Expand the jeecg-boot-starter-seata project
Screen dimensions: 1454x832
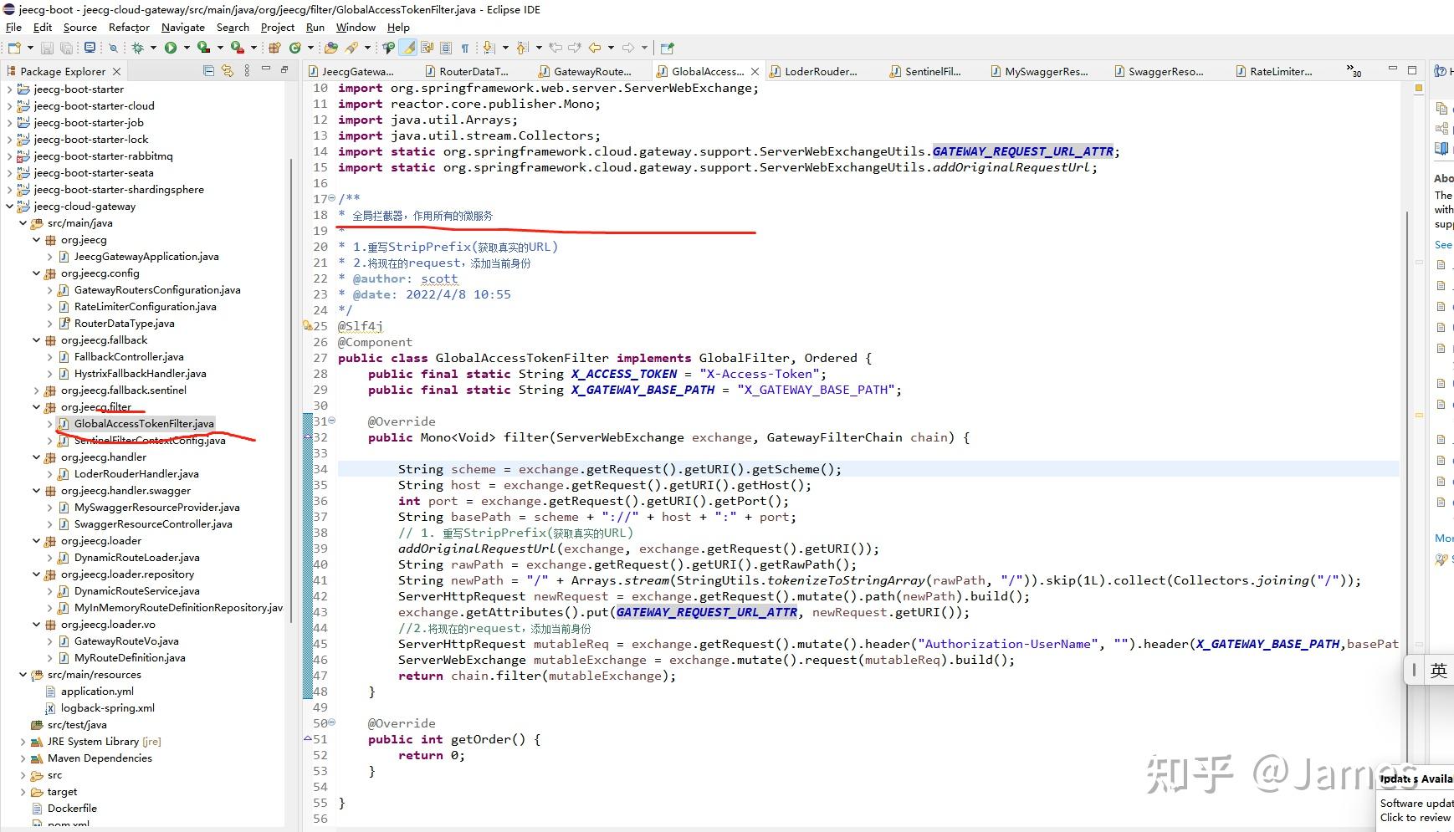(x=9, y=172)
